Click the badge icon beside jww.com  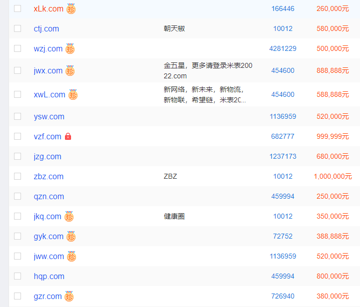[71, 256]
